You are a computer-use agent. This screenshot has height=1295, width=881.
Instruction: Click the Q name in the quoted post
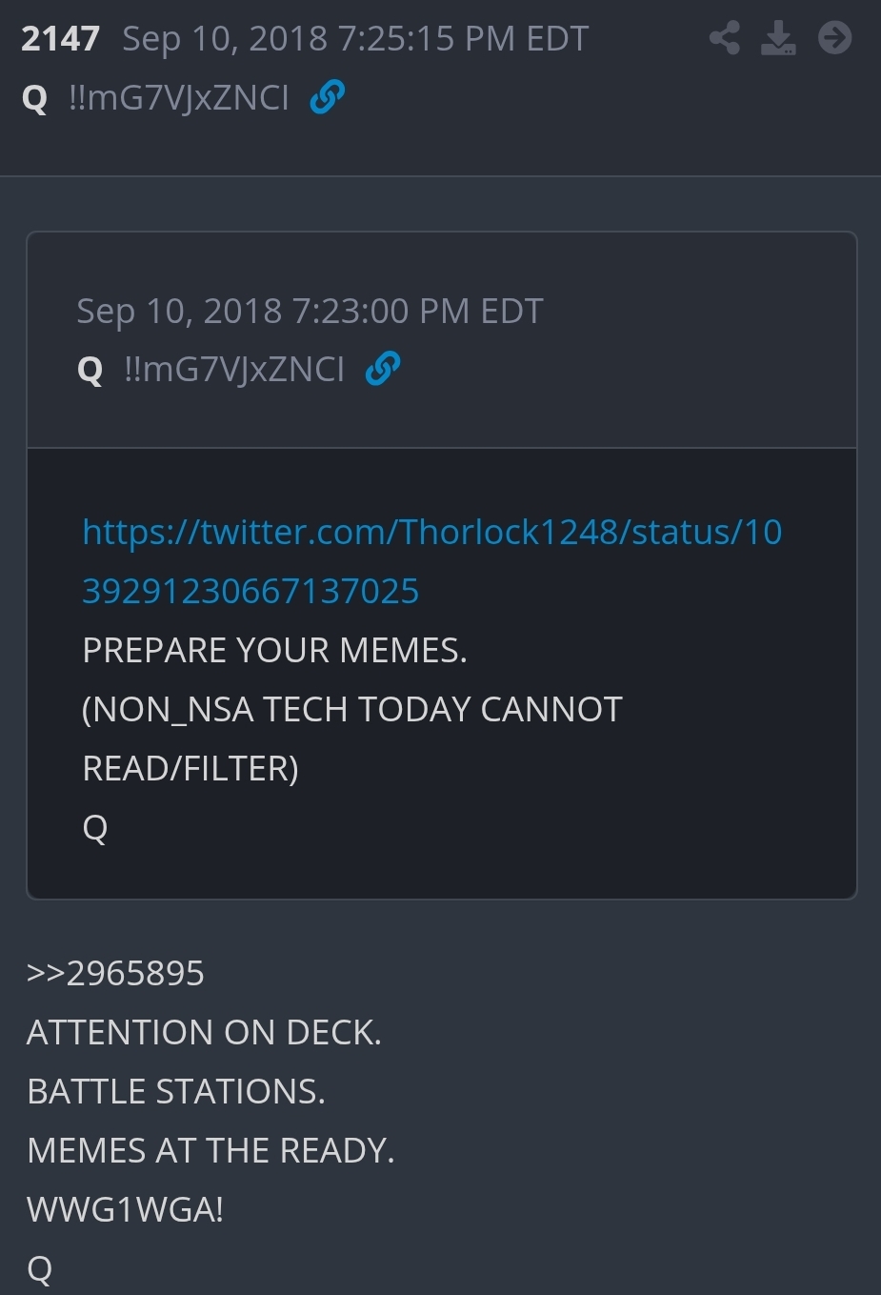click(90, 370)
